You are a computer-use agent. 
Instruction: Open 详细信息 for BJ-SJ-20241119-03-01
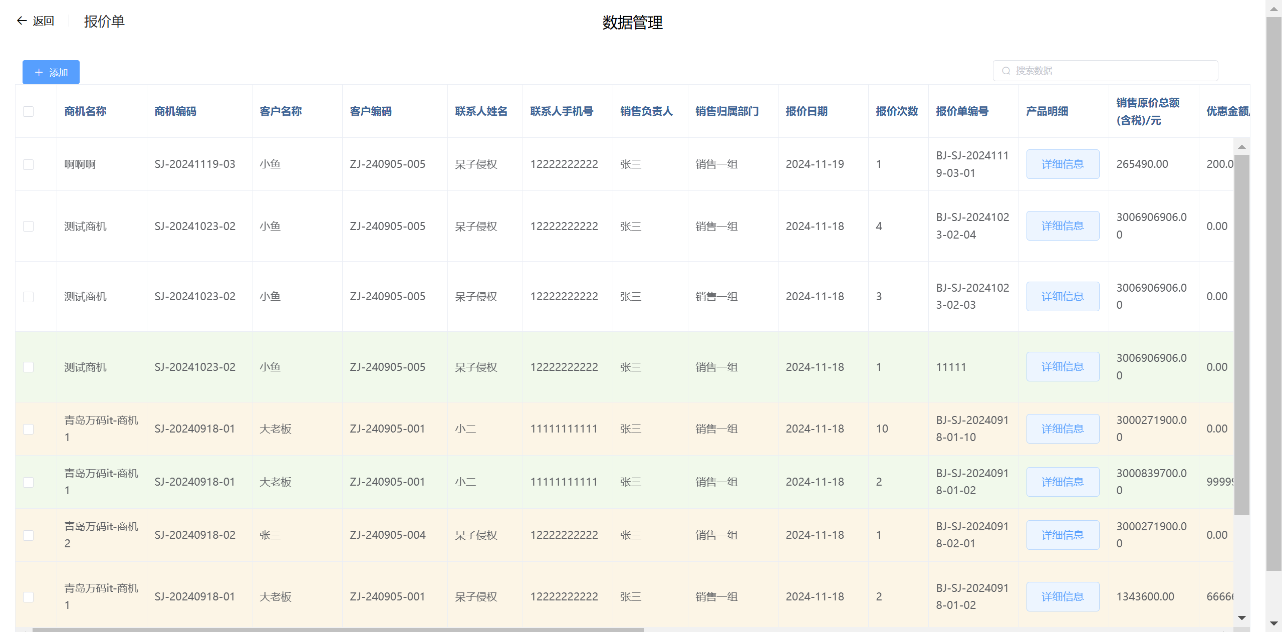point(1062,164)
